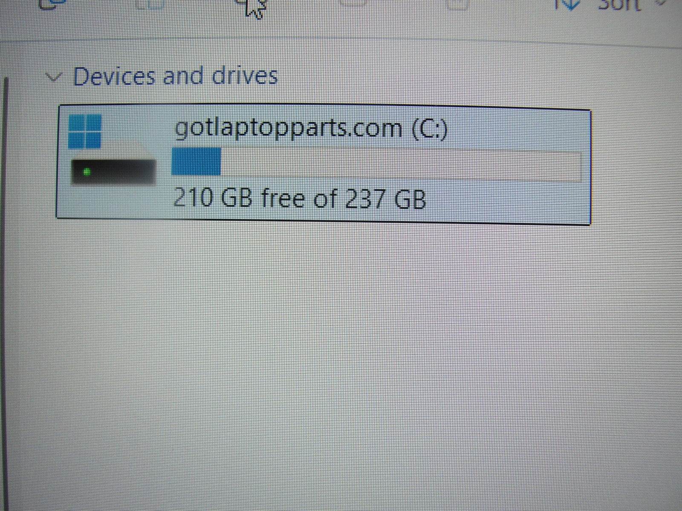The image size is (682, 511).
Task: Select the Devices and drives header
Action: pos(175,76)
